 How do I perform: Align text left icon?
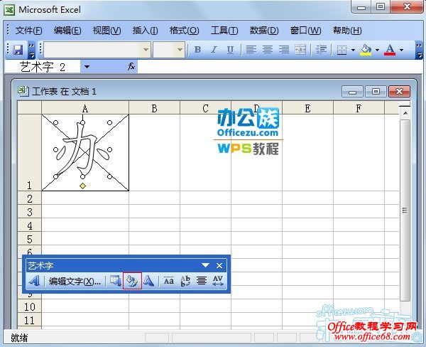click(x=251, y=50)
